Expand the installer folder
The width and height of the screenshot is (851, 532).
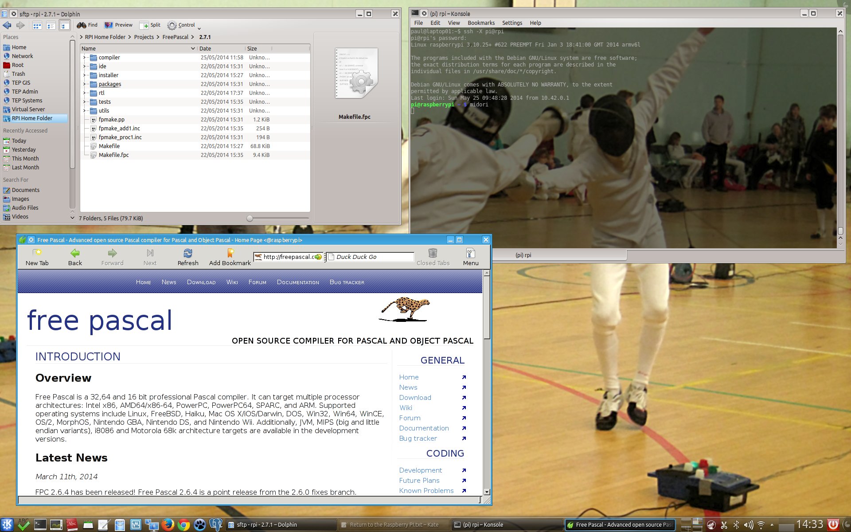pyautogui.click(x=84, y=75)
